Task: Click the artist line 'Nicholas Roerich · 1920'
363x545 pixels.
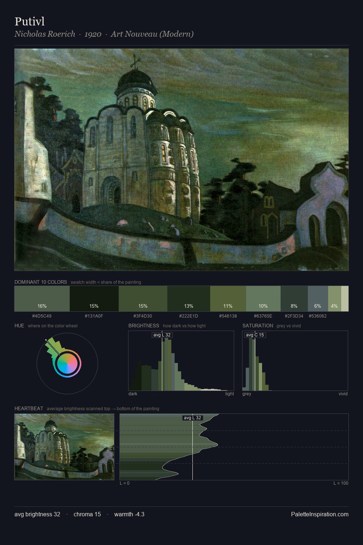Action: (x=58, y=34)
